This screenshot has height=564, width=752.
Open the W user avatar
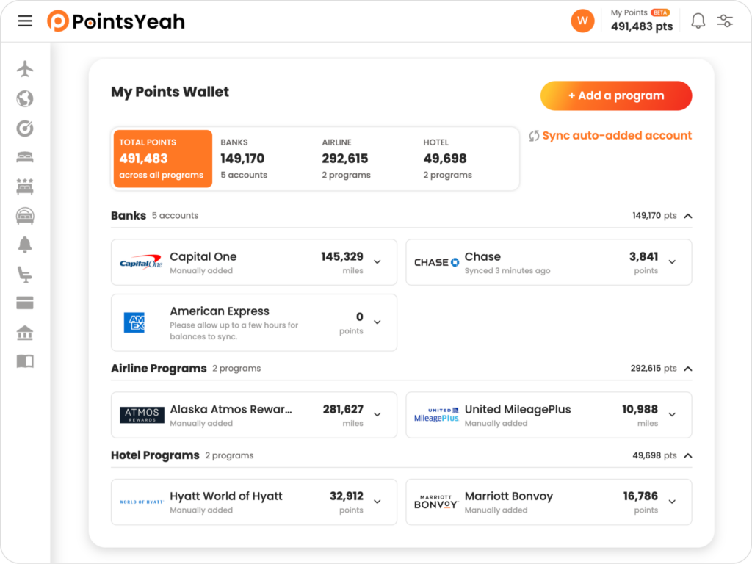tap(582, 21)
